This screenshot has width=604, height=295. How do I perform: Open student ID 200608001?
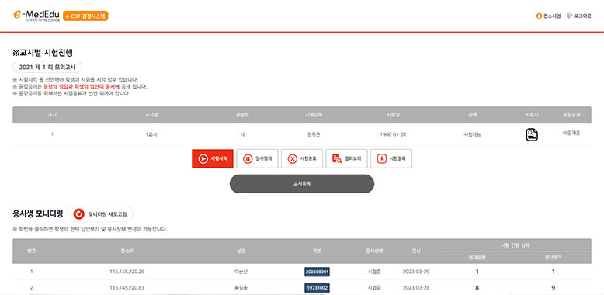(317, 272)
